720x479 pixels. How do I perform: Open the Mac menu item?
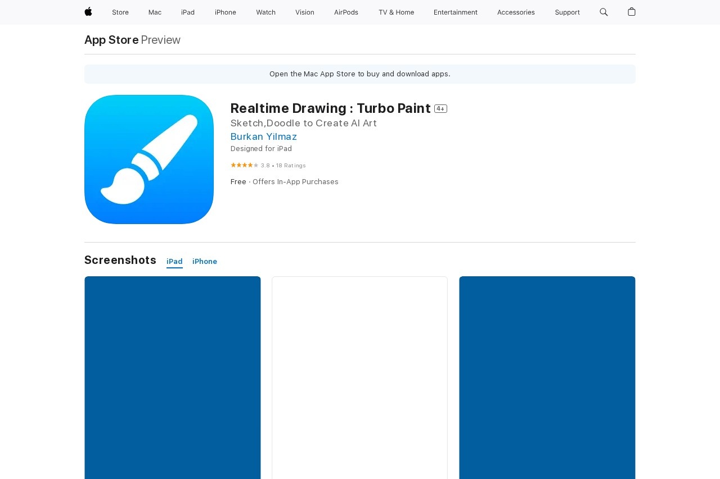pyautogui.click(x=155, y=12)
